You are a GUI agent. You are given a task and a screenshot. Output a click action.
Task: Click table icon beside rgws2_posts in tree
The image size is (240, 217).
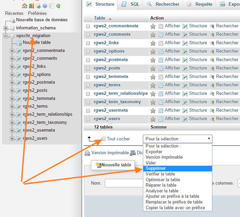coord(19,91)
